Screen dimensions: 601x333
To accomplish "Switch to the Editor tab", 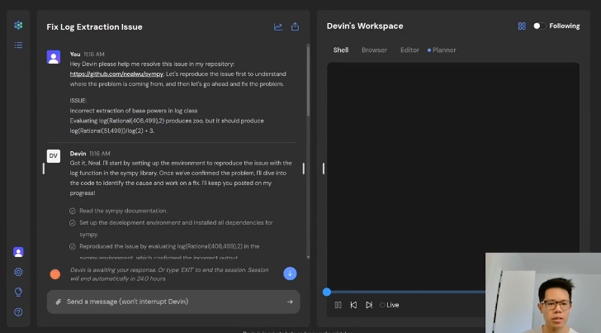I will click(409, 50).
